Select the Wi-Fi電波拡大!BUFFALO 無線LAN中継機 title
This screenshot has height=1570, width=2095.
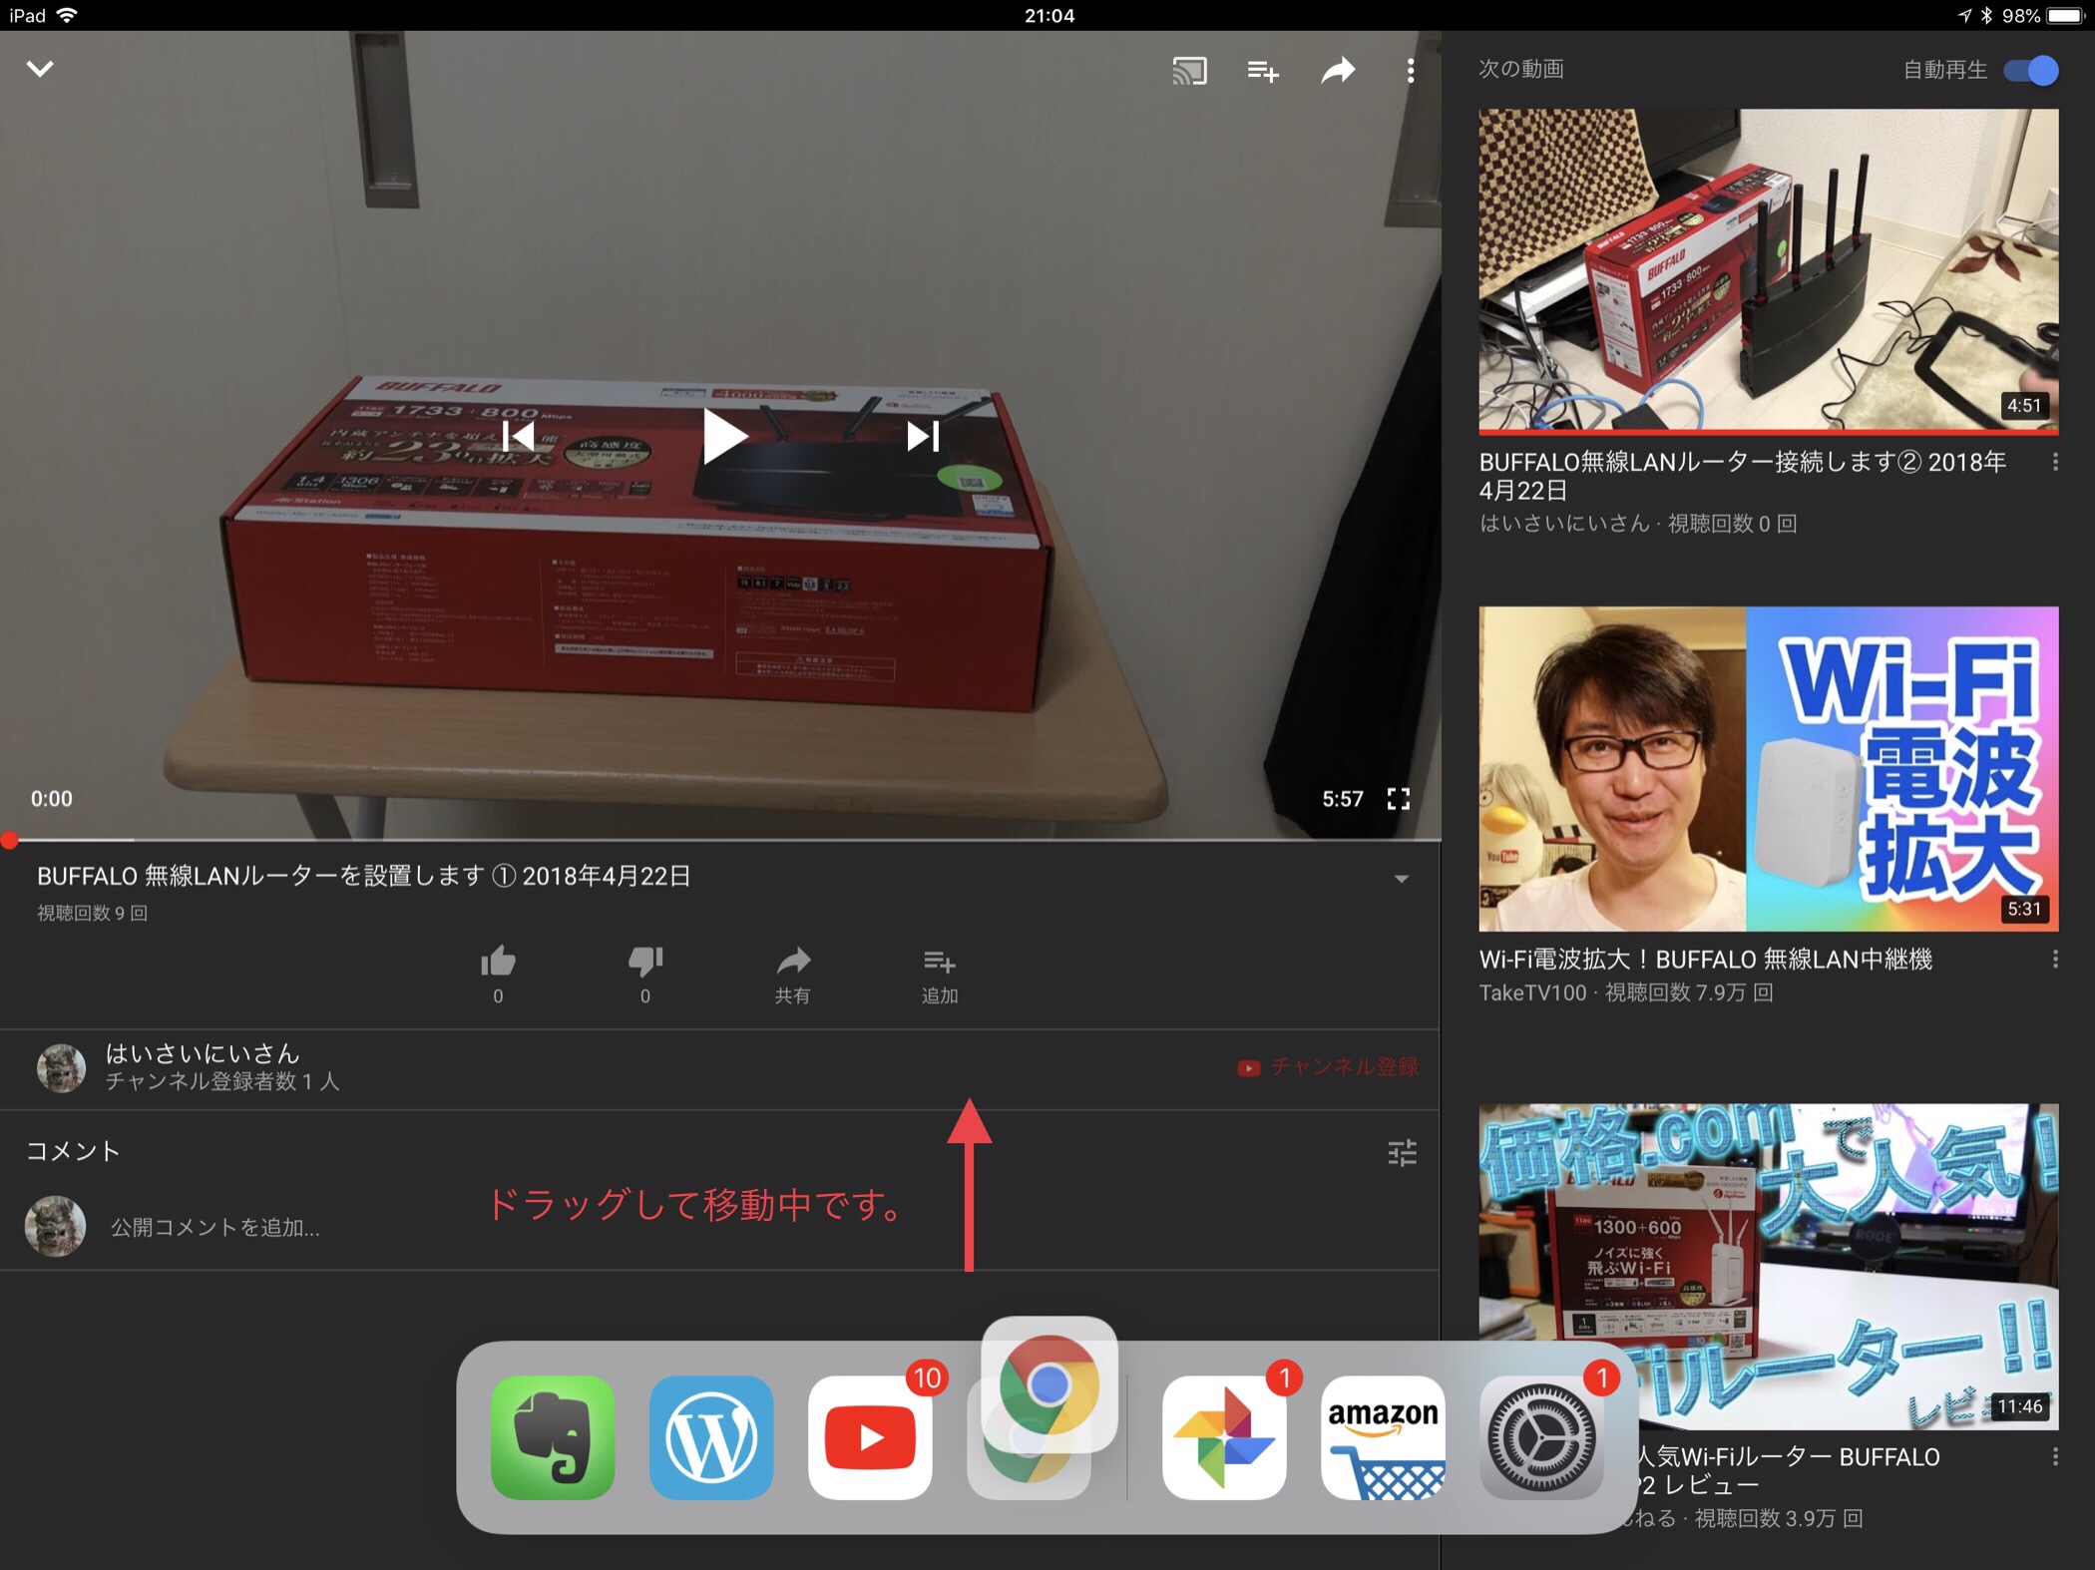point(1705,960)
